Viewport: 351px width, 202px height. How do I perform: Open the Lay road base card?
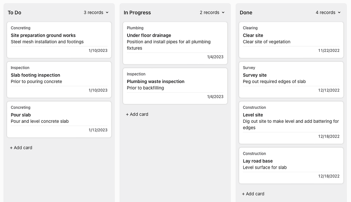click(291, 166)
